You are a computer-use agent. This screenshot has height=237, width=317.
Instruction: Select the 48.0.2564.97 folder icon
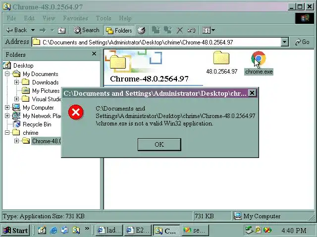coord(221,58)
